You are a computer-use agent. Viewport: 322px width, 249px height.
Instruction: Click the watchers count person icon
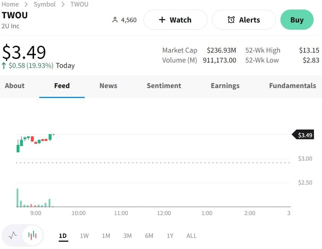click(x=115, y=20)
